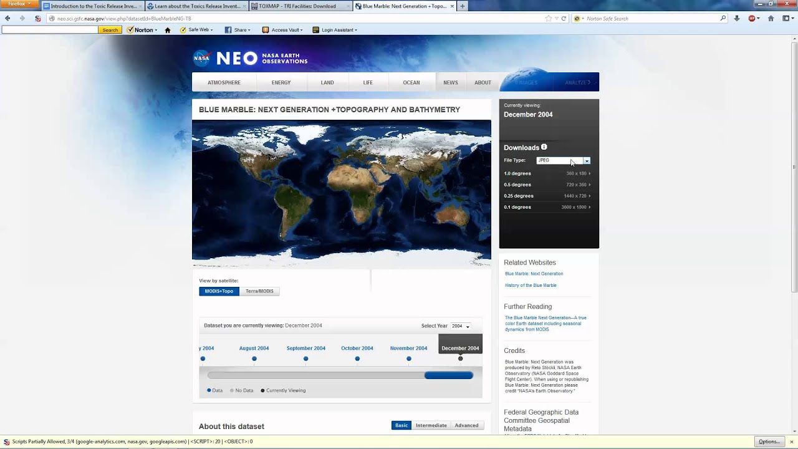Click the NoScript icon beside the address bar
Image resolution: width=798 pixels, height=449 pixels.
coord(38,19)
